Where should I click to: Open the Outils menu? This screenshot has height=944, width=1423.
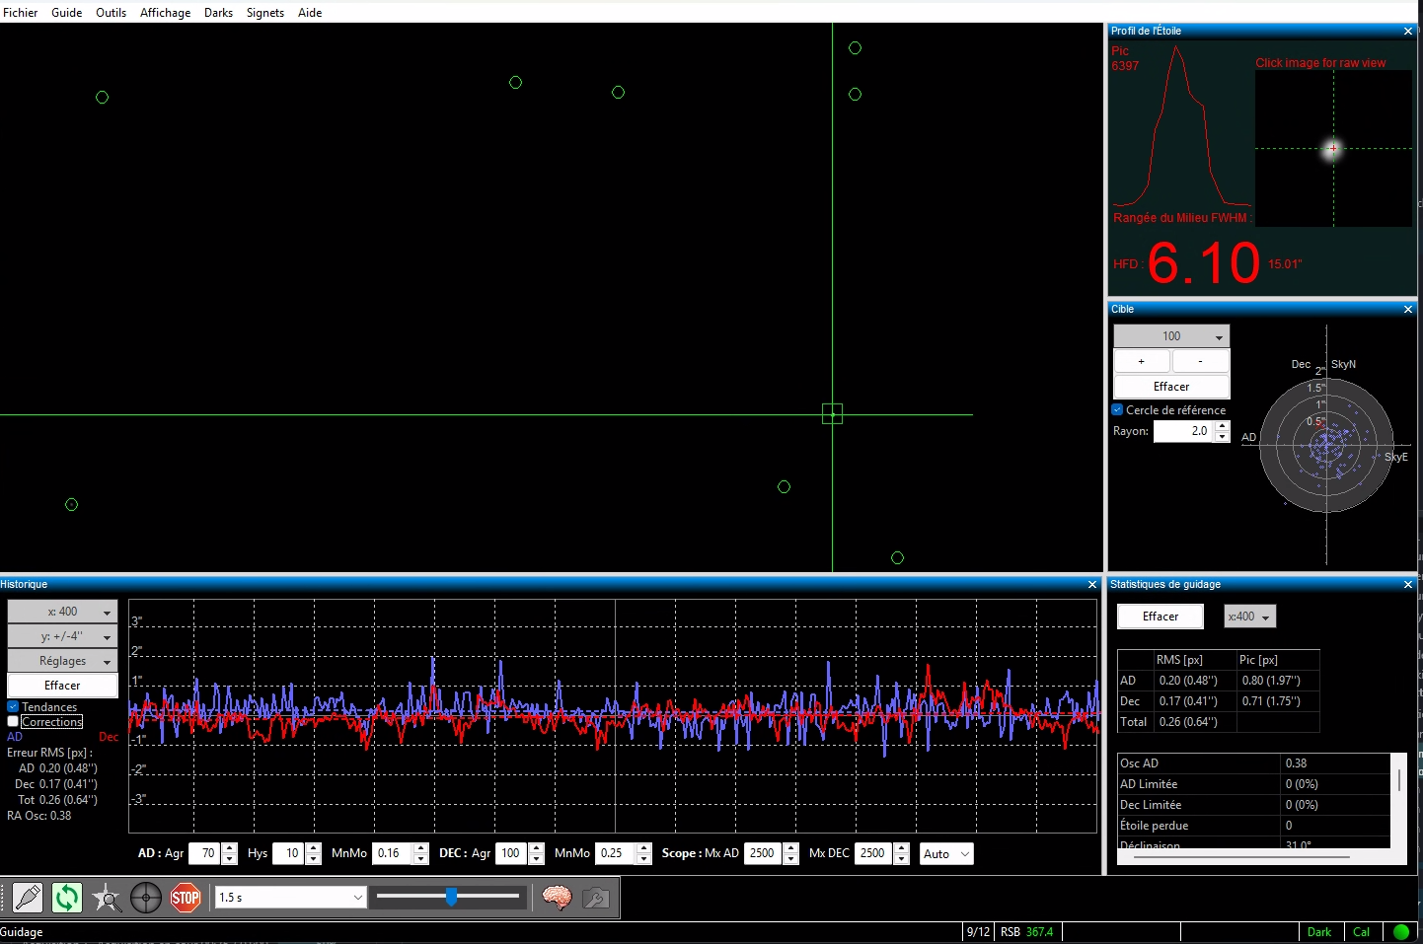tap(111, 13)
